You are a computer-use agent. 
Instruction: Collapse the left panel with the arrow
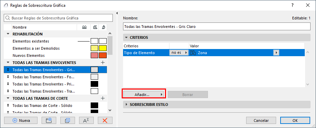pos(117,13)
